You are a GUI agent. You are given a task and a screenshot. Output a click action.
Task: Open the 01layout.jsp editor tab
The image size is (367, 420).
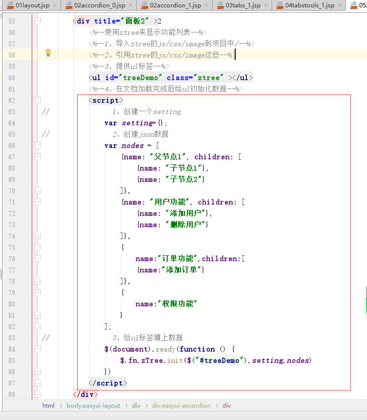pyautogui.click(x=32, y=5)
